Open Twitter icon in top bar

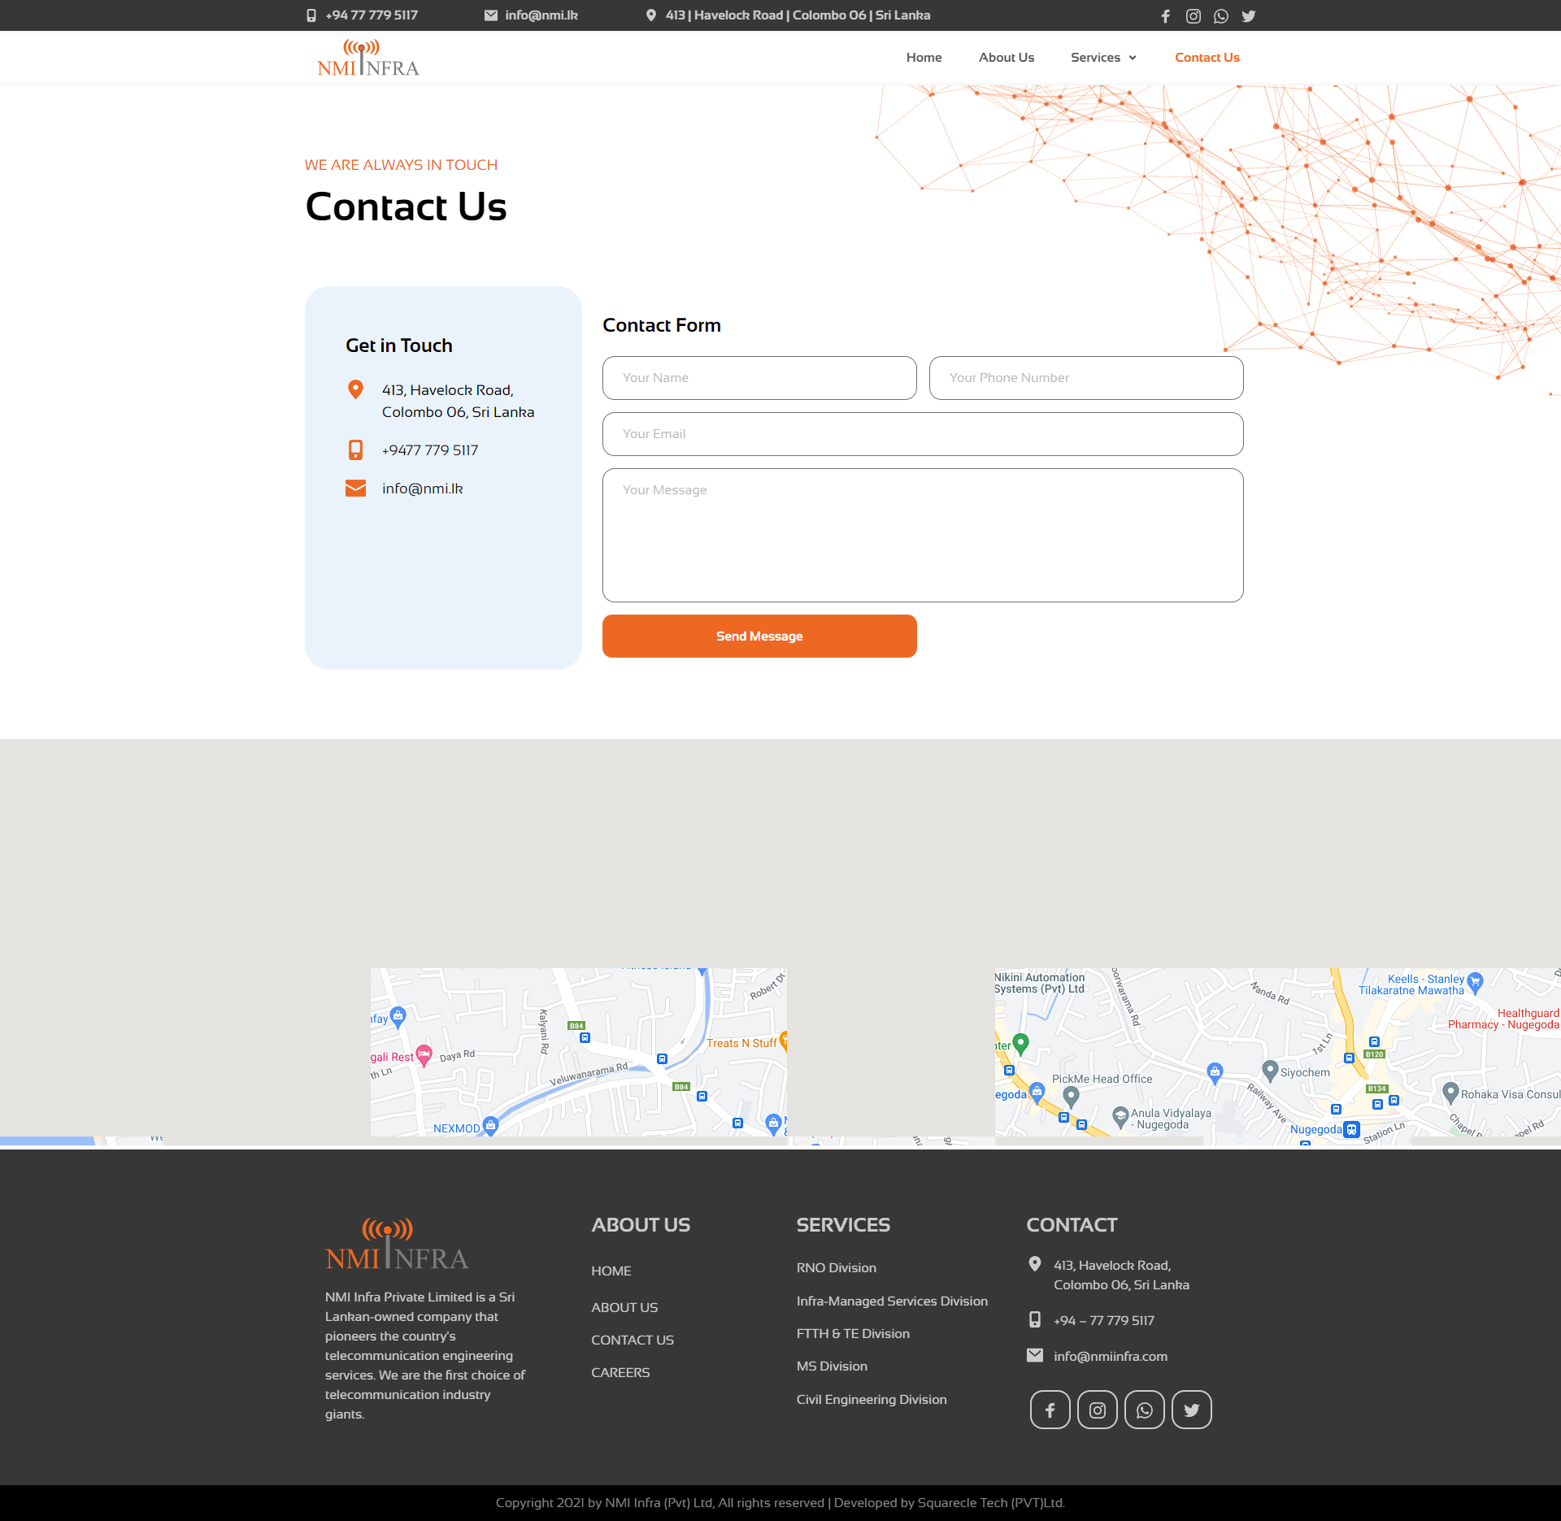1249,16
